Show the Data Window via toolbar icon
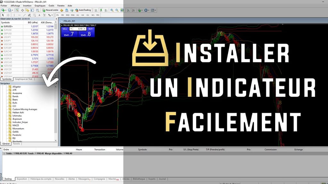This screenshot has width=328, height=184. pos(22,10)
